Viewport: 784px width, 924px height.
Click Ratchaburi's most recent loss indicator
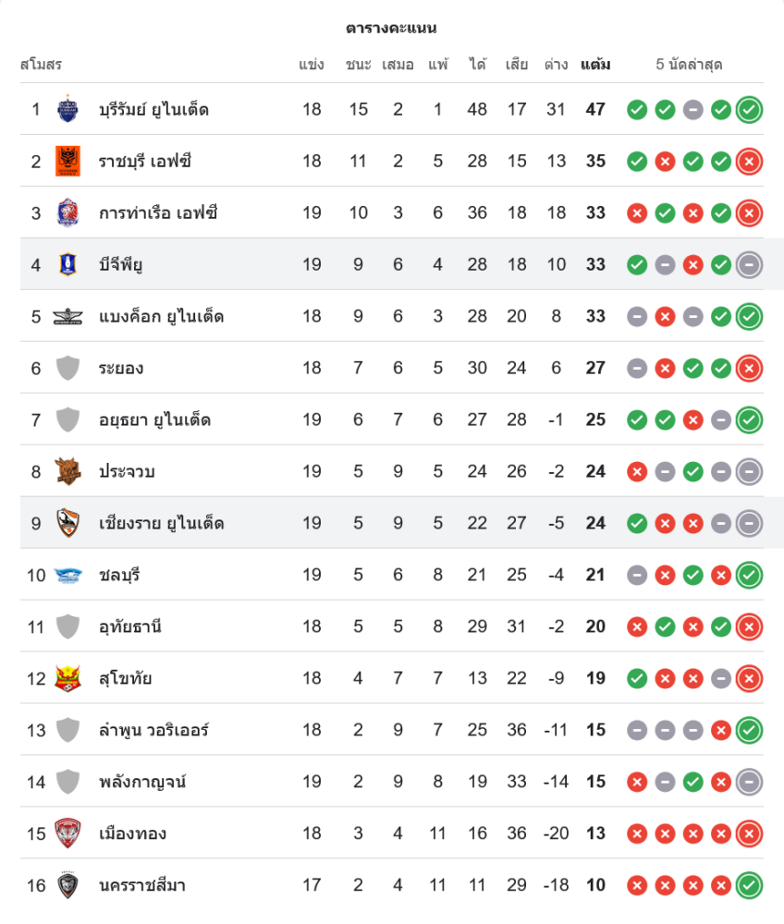[x=749, y=162]
